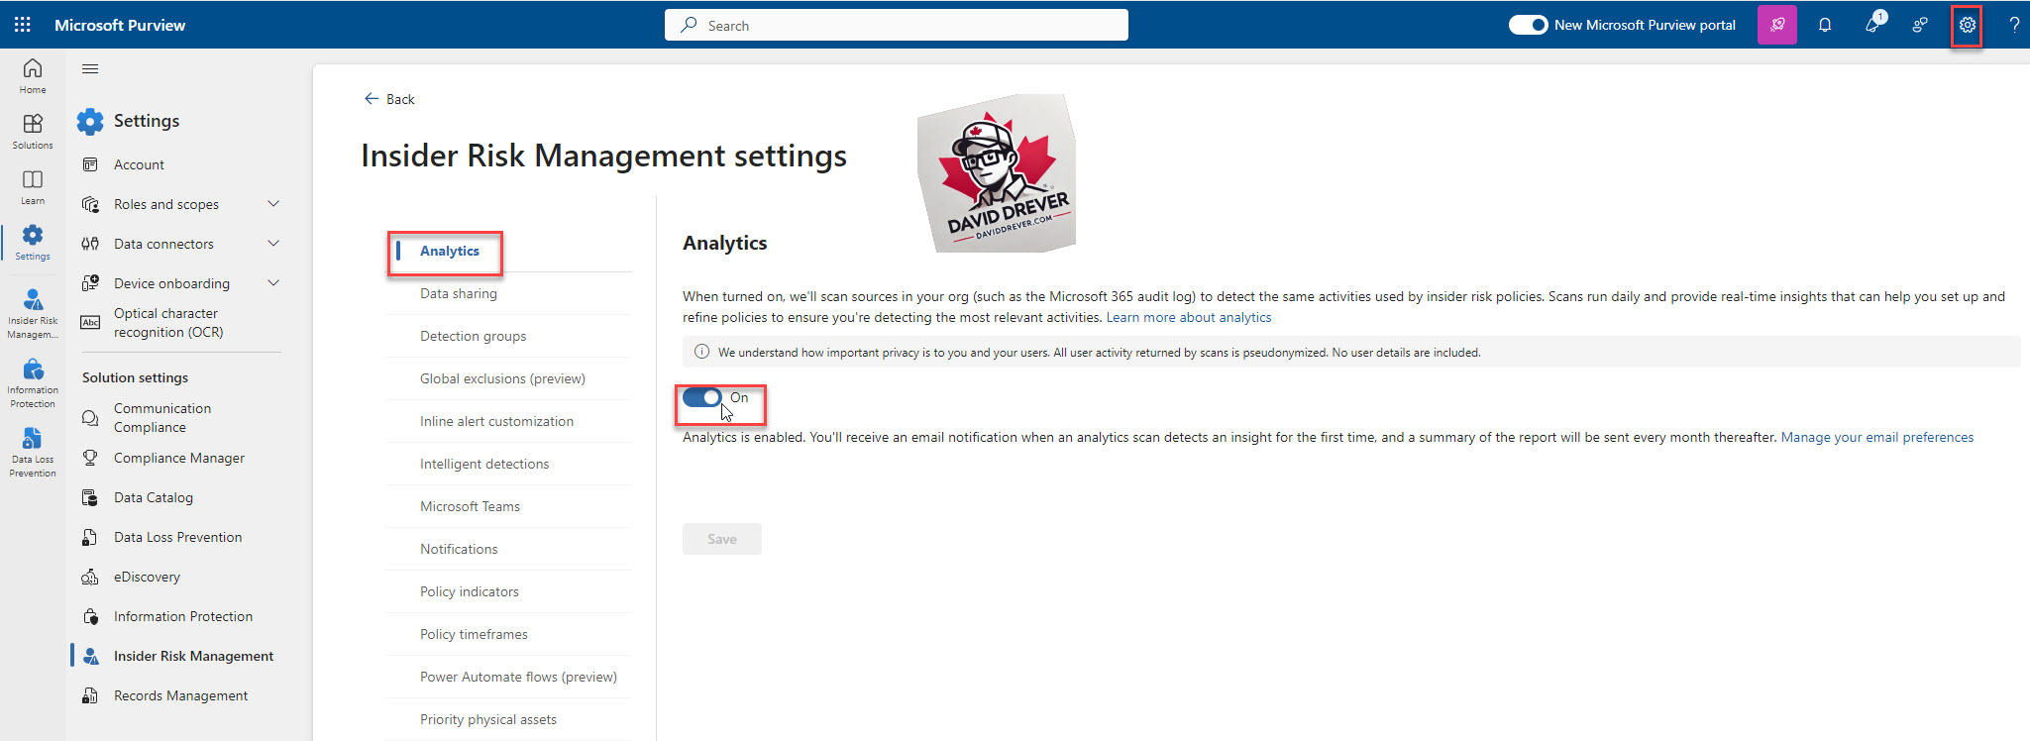Screen dimensions: 2030x741
Task: Click the Device onboarding icon
Action: point(90,283)
